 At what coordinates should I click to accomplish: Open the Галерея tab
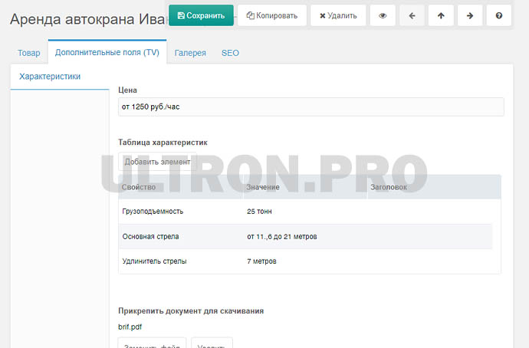tap(190, 53)
